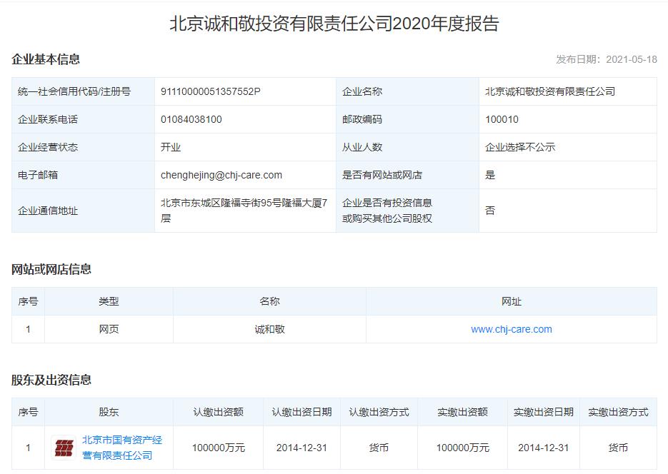The width and height of the screenshot is (668, 474).
Task: Click the 是 value for website existence
Action: pyautogui.click(x=490, y=176)
